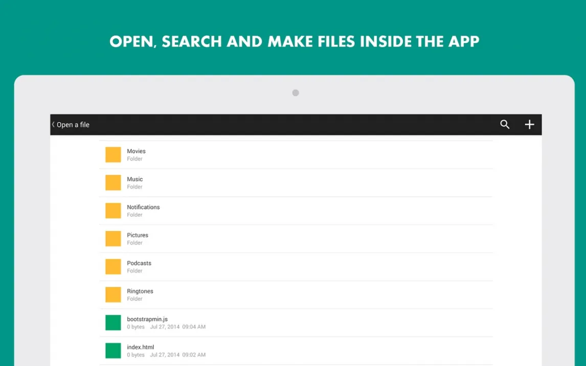Viewport: 586px width, 366px height.
Task: Open the Podcasts folder label
Action: (x=139, y=263)
